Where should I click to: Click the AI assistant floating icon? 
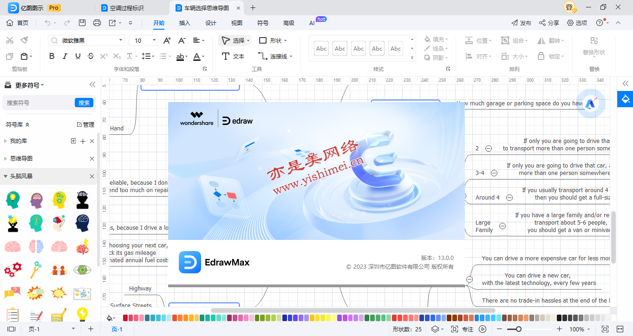(591, 103)
